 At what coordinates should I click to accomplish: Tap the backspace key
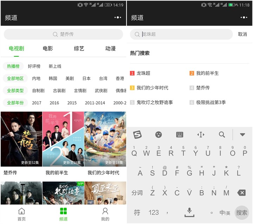pos(241,193)
